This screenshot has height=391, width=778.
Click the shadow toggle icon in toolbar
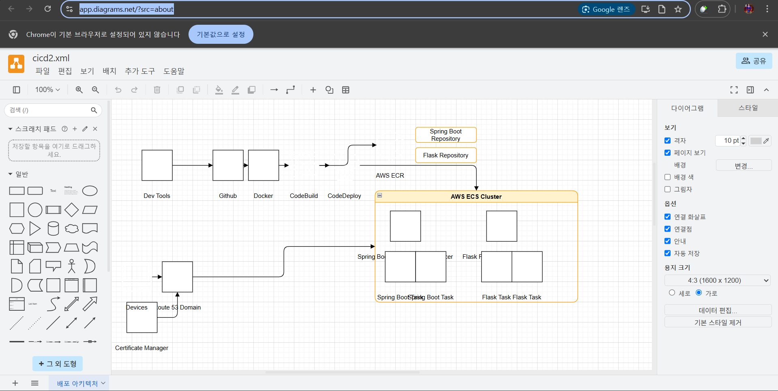pos(251,90)
